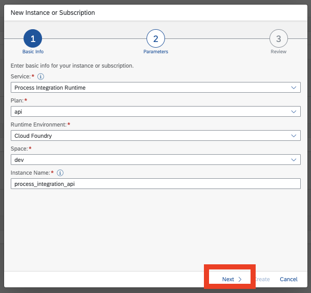Select the Cloud Foundry runtime field
311x293 pixels.
coord(156,136)
